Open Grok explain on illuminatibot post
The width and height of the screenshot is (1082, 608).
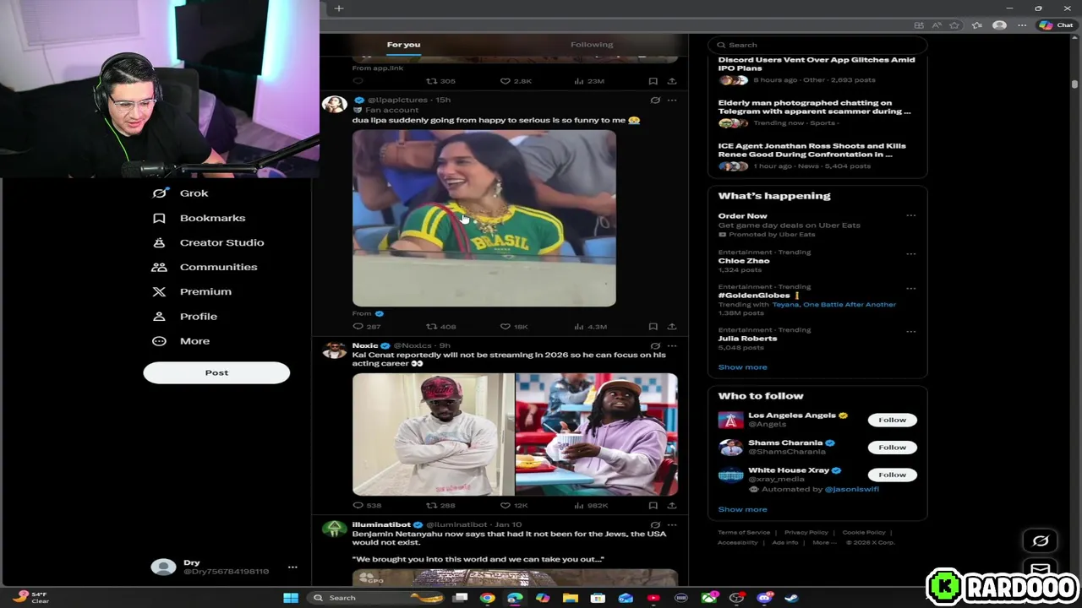pyautogui.click(x=655, y=525)
